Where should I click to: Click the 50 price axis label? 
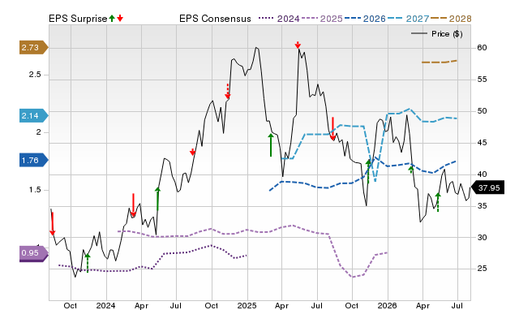[482, 111]
